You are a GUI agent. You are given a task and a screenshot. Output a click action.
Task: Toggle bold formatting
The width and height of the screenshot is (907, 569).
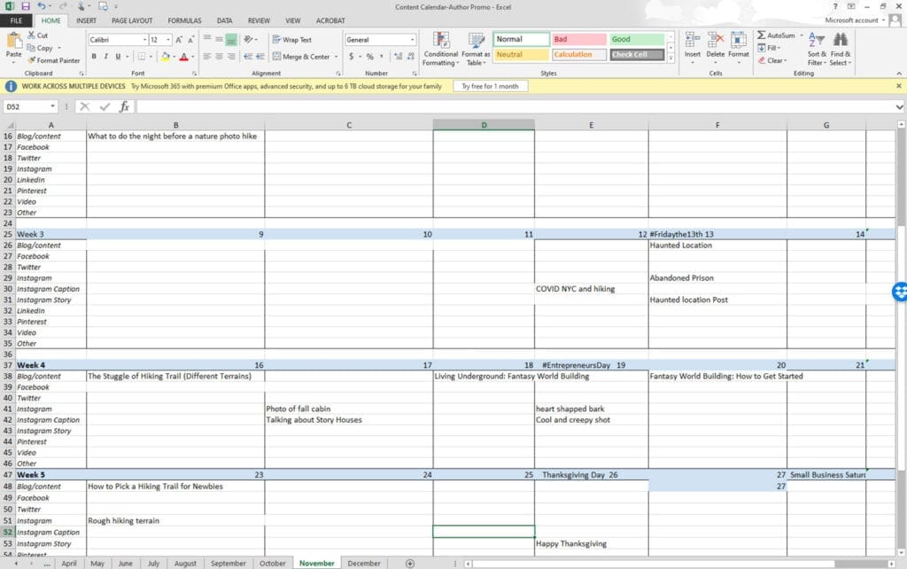click(x=93, y=57)
